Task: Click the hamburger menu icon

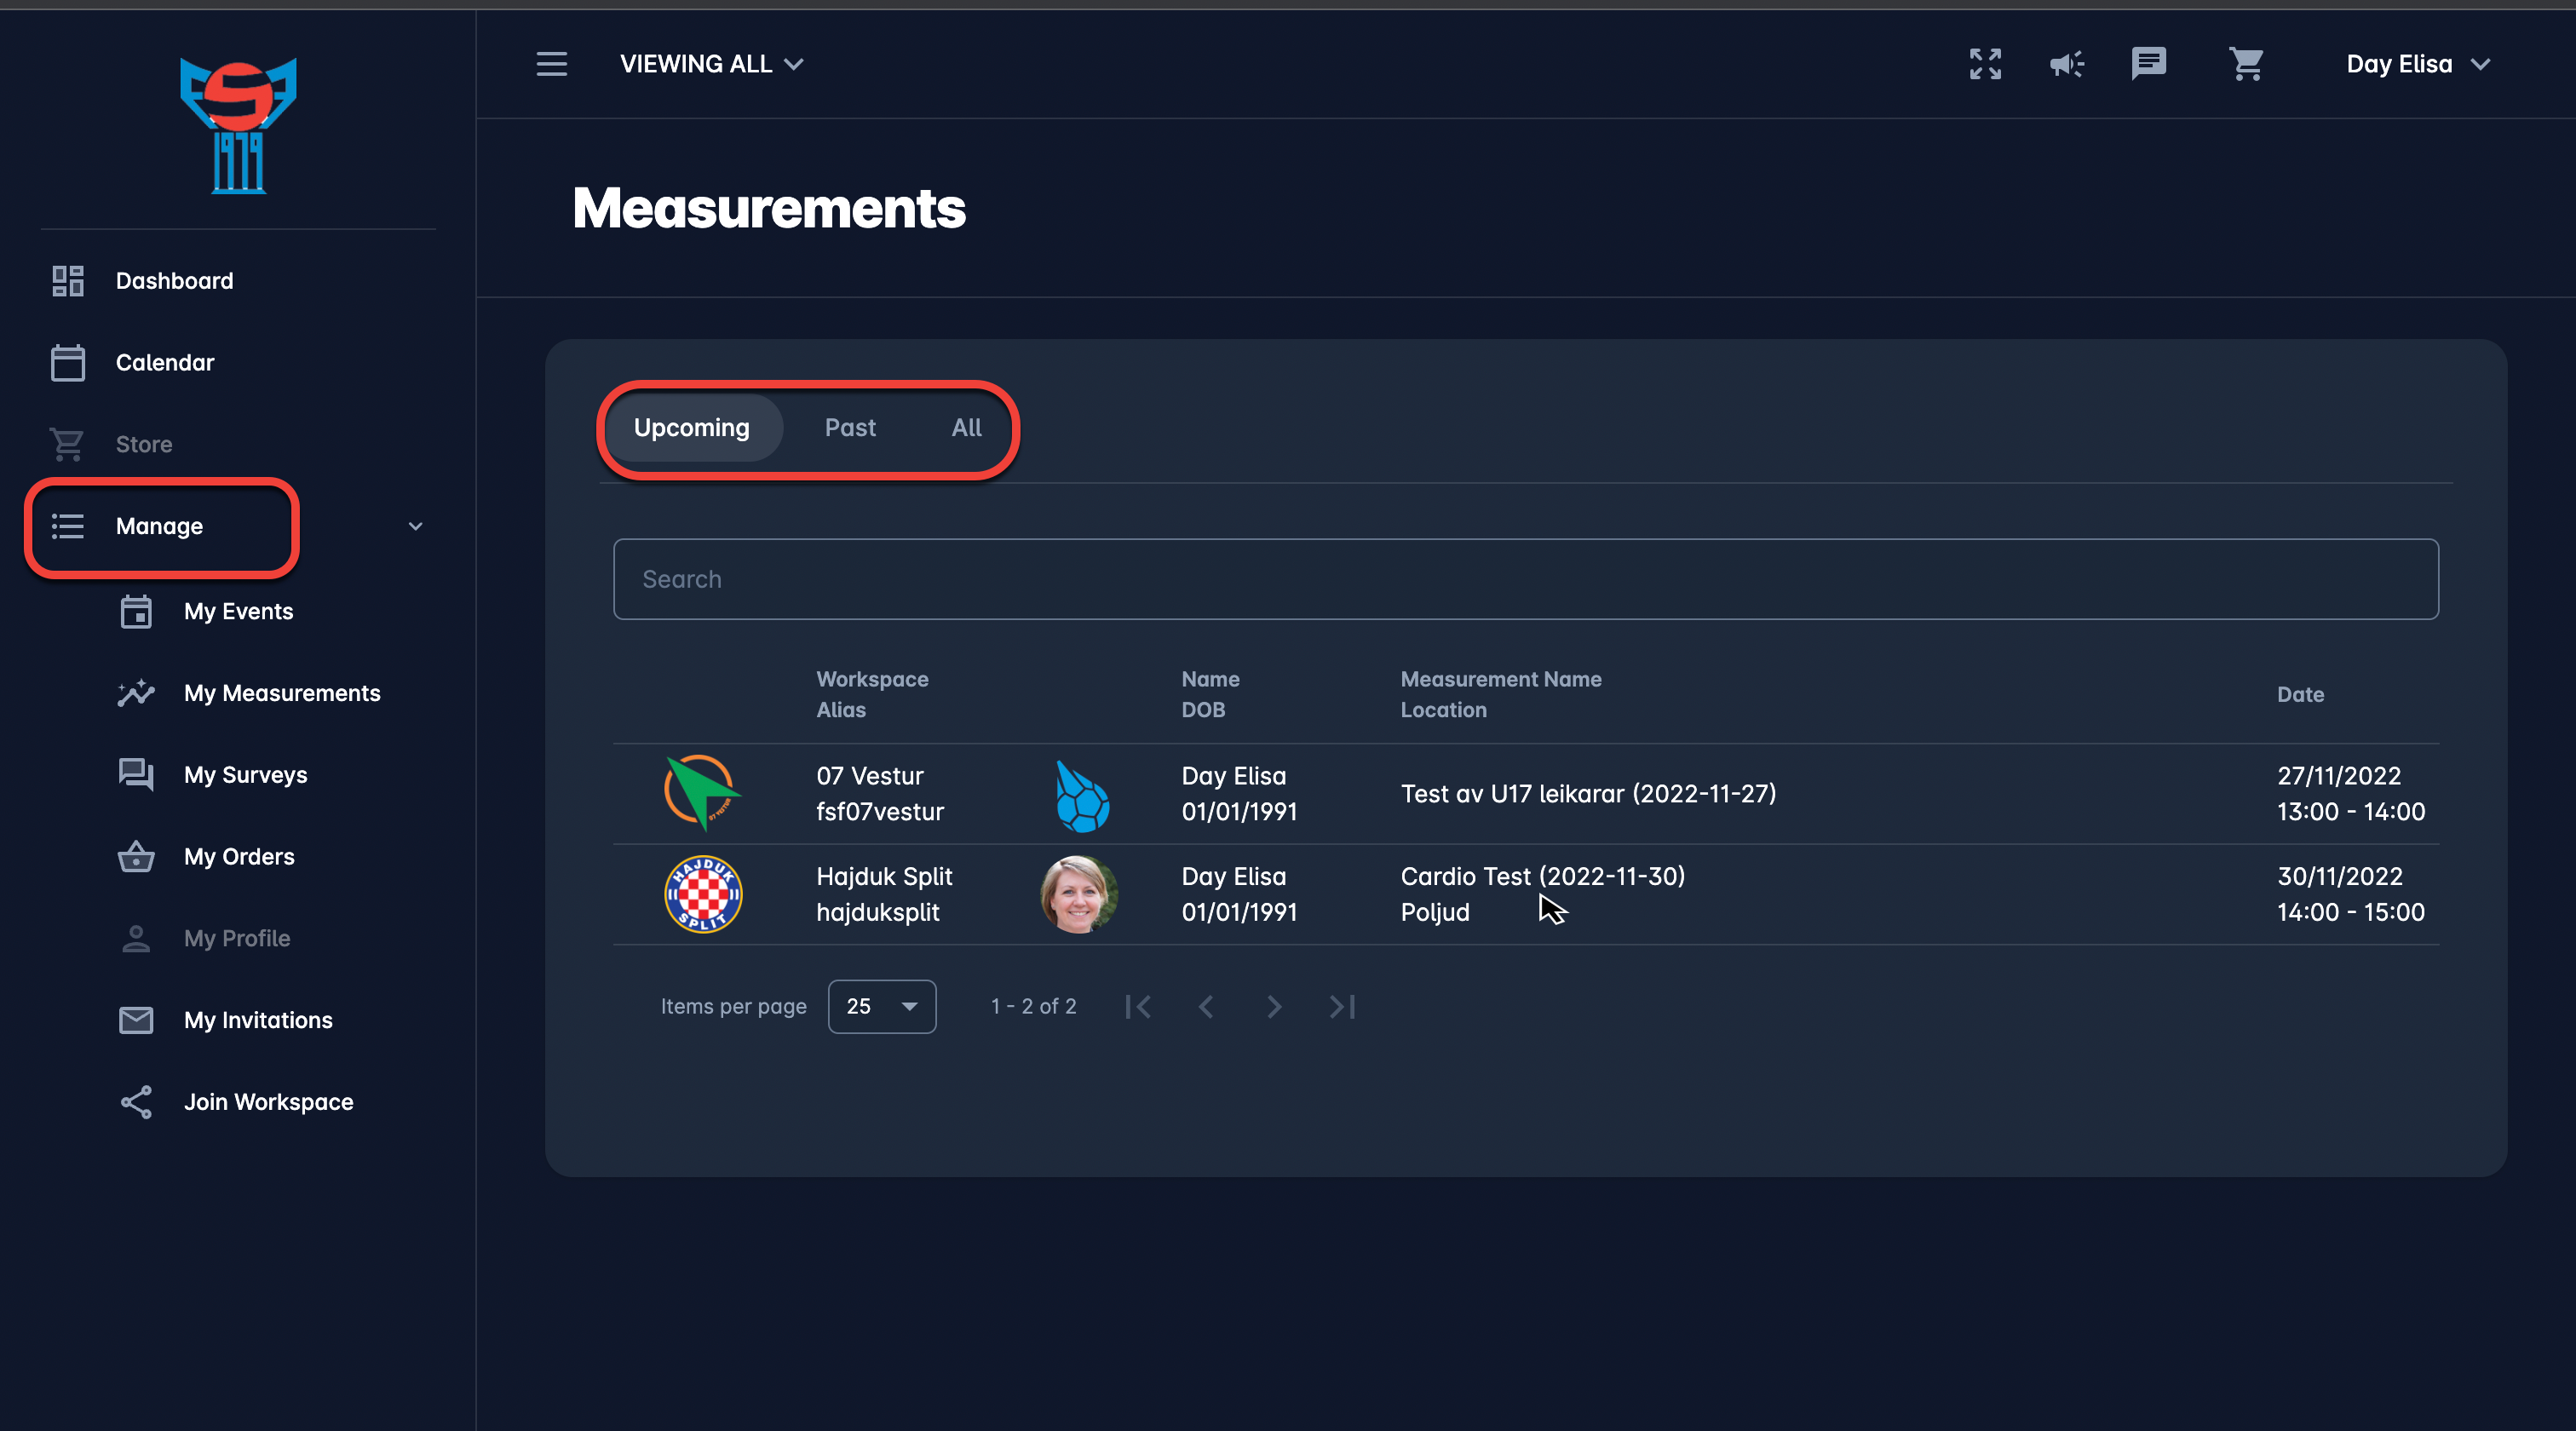Action: click(551, 64)
